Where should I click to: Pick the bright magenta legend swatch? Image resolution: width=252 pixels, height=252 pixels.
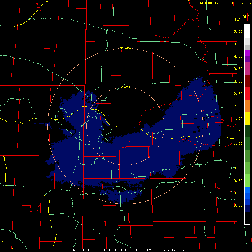(247, 53)
